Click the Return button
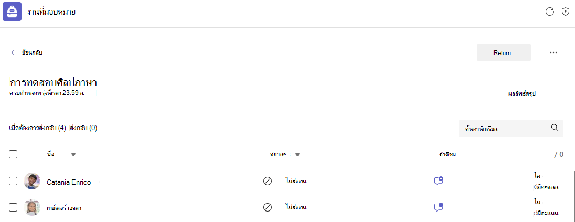 click(x=504, y=52)
